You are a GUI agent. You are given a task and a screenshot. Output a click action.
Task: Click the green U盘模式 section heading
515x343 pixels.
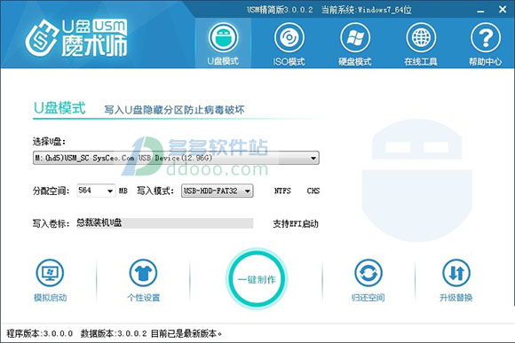[59, 108]
